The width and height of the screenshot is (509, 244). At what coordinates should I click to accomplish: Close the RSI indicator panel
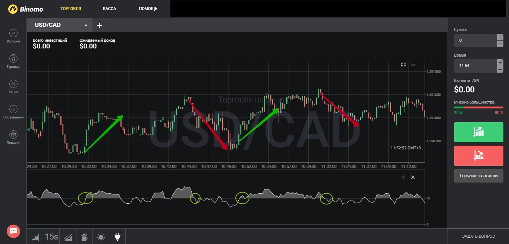click(413, 177)
